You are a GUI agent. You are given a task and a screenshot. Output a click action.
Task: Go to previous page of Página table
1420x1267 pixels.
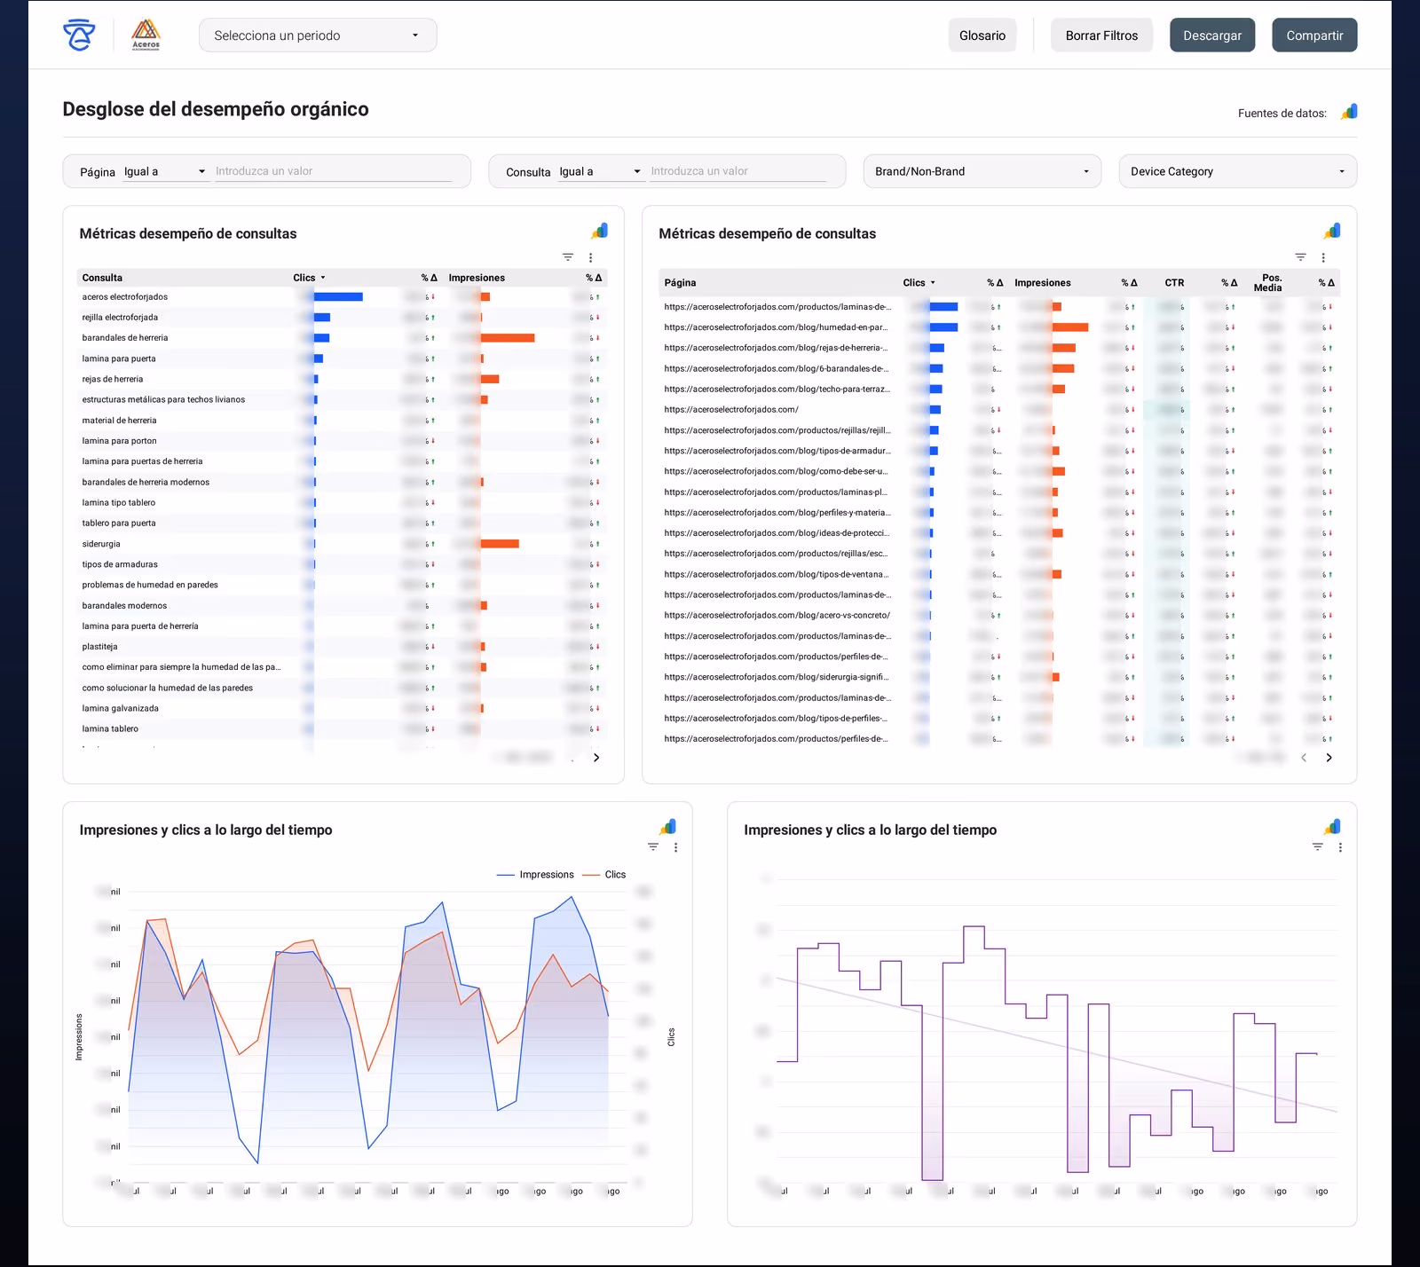pyautogui.click(x=1304, y=758)
